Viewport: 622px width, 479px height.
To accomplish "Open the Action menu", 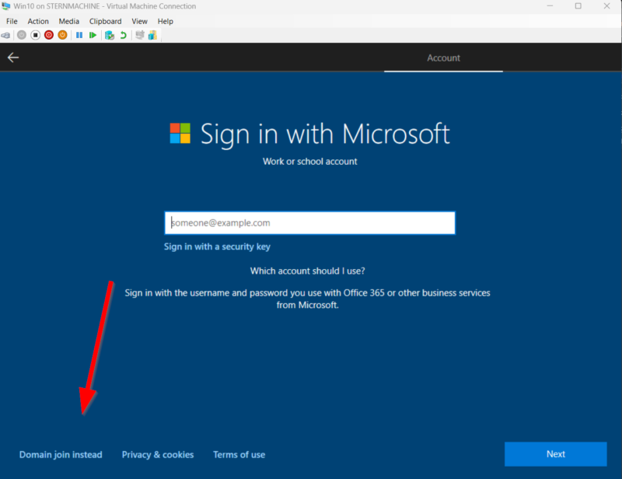I will click(x=38, y=22).
